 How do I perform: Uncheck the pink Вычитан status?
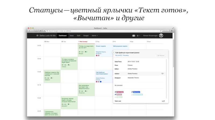[x=116, y=94]
